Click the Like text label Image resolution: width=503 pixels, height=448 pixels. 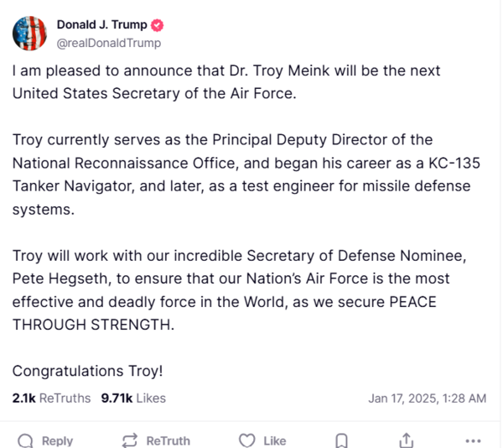(x=274, y=440)
